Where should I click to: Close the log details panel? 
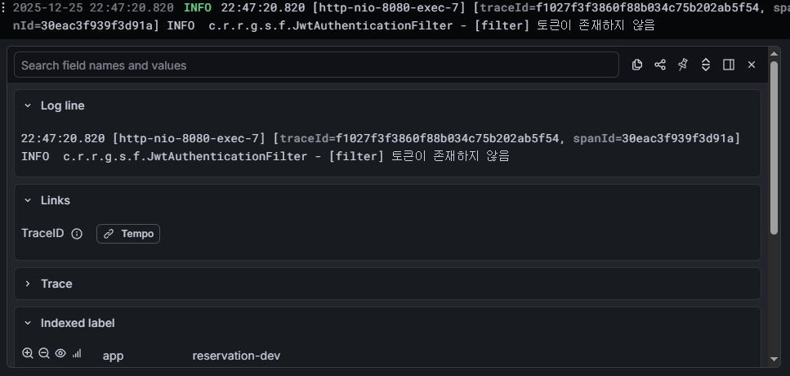pyautogui.click(x=752, y=65)
